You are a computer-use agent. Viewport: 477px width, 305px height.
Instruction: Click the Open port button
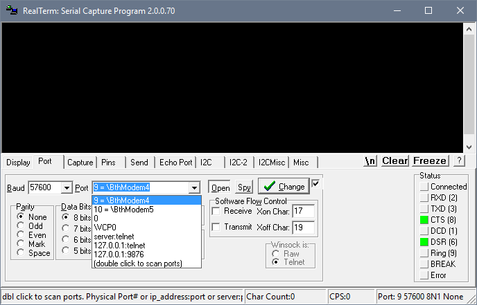(220, 188)
